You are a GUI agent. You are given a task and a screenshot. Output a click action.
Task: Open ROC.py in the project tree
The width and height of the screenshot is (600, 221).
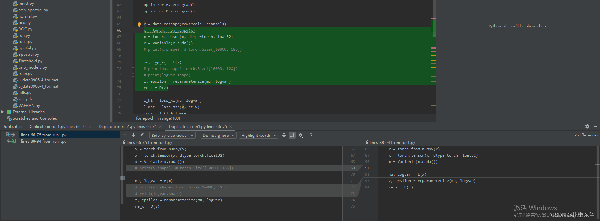click(25, 29)
